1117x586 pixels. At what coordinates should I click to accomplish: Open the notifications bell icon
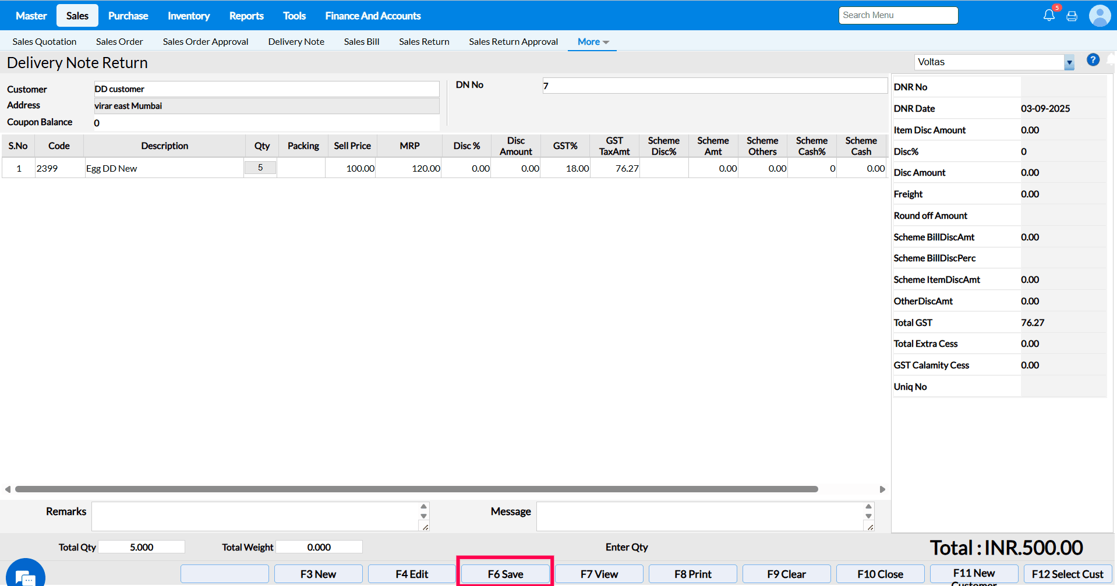click(1049, 16)
